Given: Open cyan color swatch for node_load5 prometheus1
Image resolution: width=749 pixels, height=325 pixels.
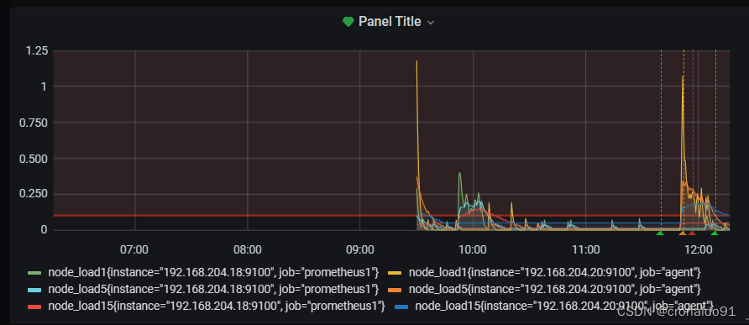Looking at the screenshot, I should click(x=34, y=290).
